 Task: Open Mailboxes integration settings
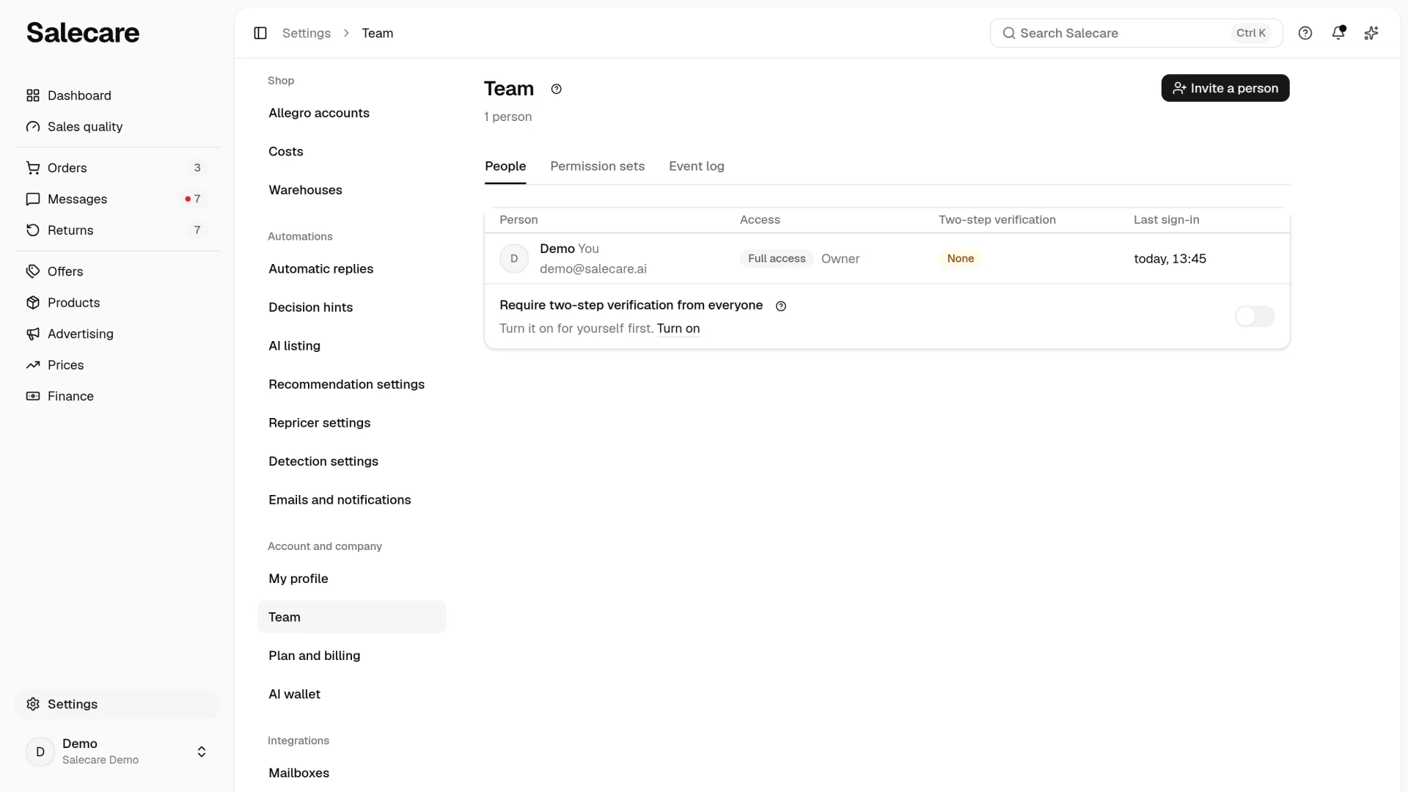point(352,773)
